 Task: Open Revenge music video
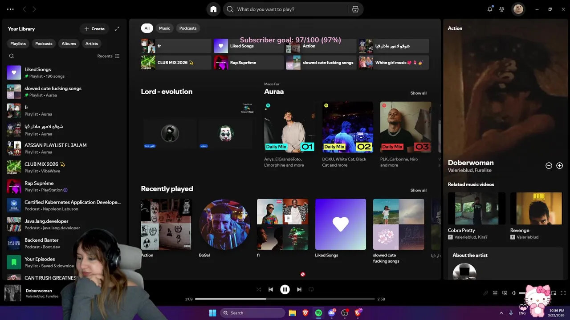[x=536, y=216]
